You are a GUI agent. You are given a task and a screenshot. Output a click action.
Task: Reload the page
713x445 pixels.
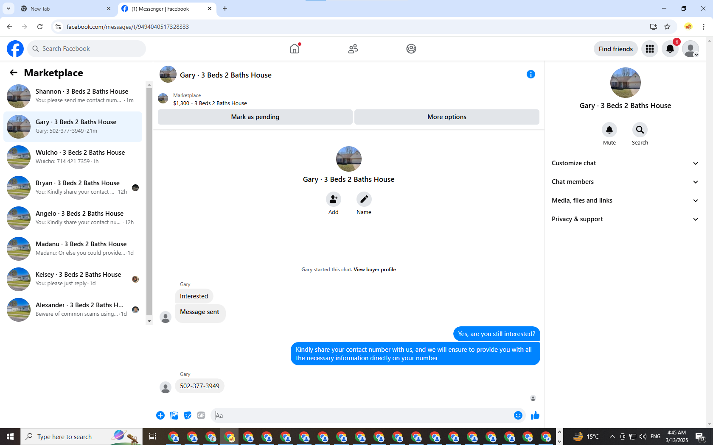(40, 27)
